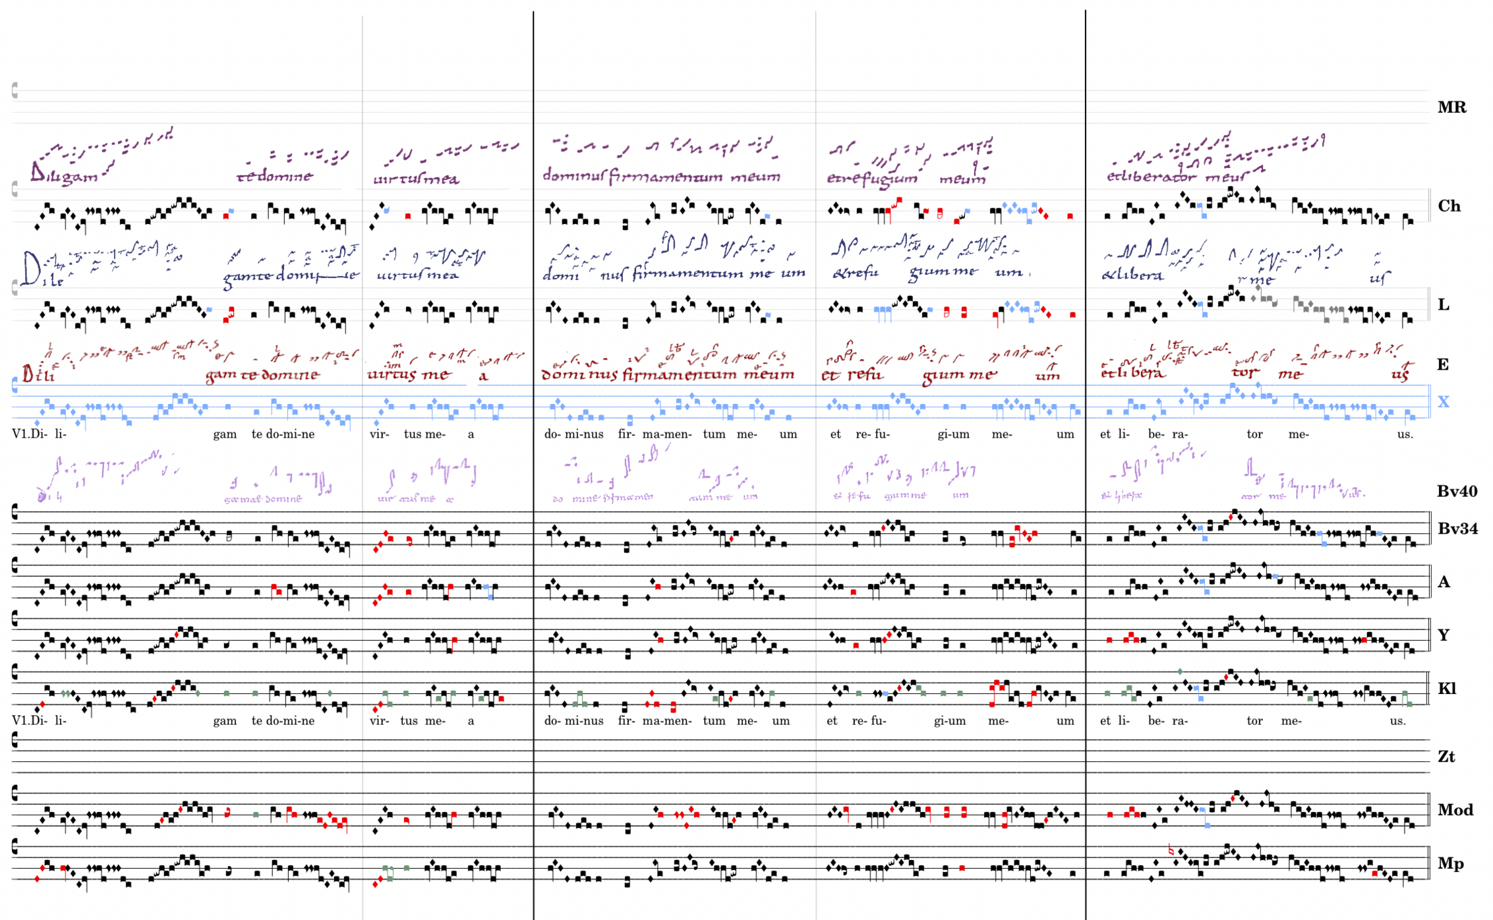Screen dimensions: 1493x920
Task: Select the Bv40 source label
Action: coord(1457,492)
